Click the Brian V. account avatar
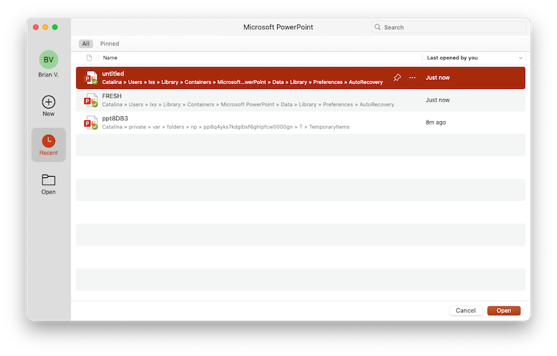 (48, 60)
